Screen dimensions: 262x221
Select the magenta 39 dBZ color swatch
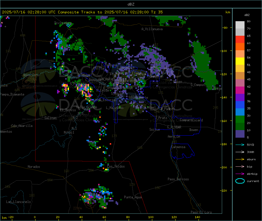tap(240, 90)
